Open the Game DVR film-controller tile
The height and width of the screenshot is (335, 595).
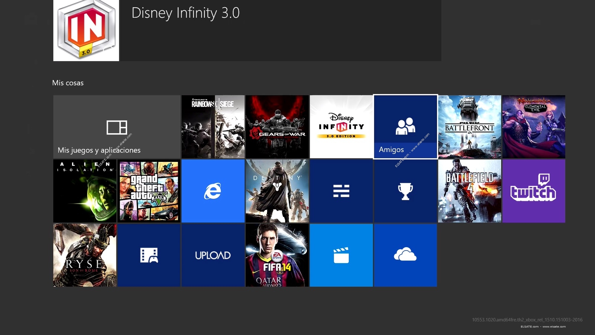click(x=149, y=255)
